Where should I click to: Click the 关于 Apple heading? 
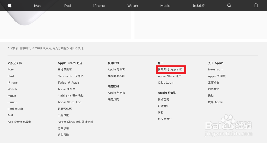click(216, 63)
